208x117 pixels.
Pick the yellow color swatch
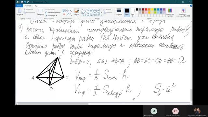tap(152, 9)
